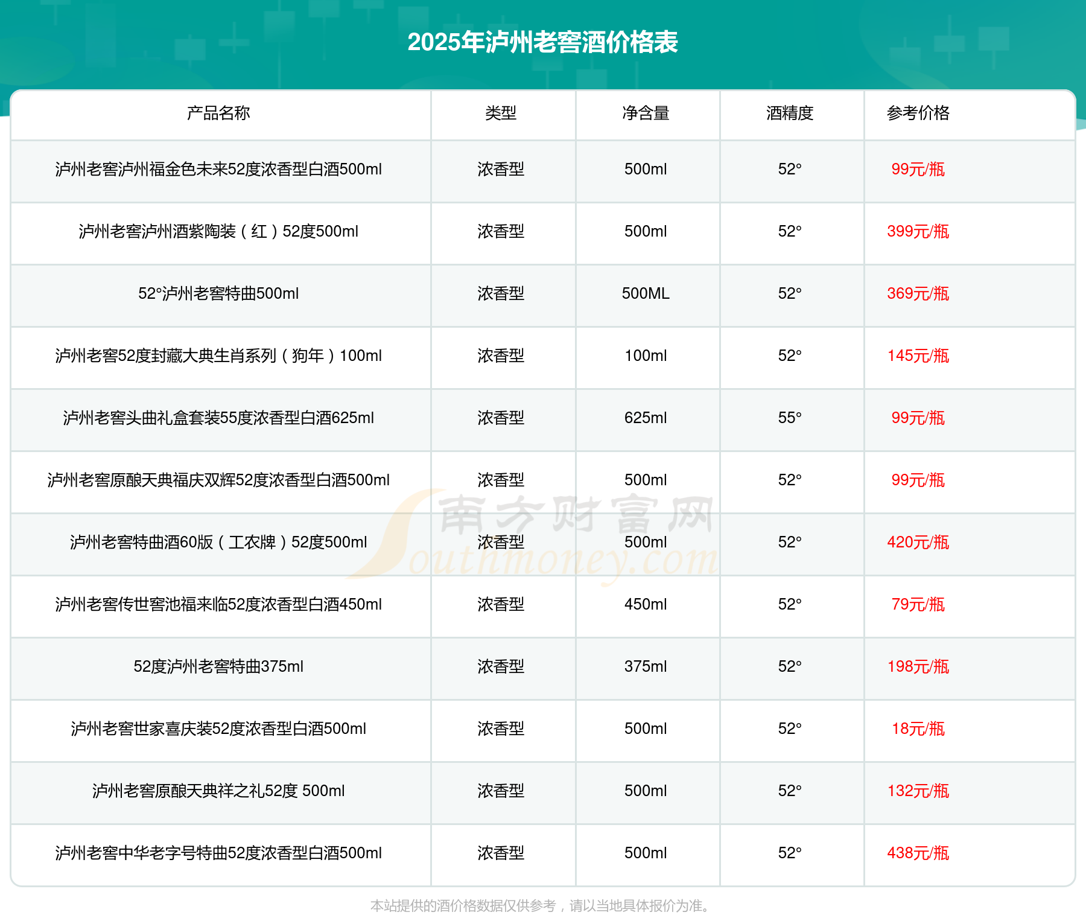Click the 净含量 column header

[x=646, y=113]
